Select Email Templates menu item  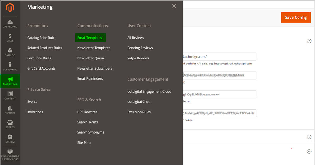coord(90,38)
